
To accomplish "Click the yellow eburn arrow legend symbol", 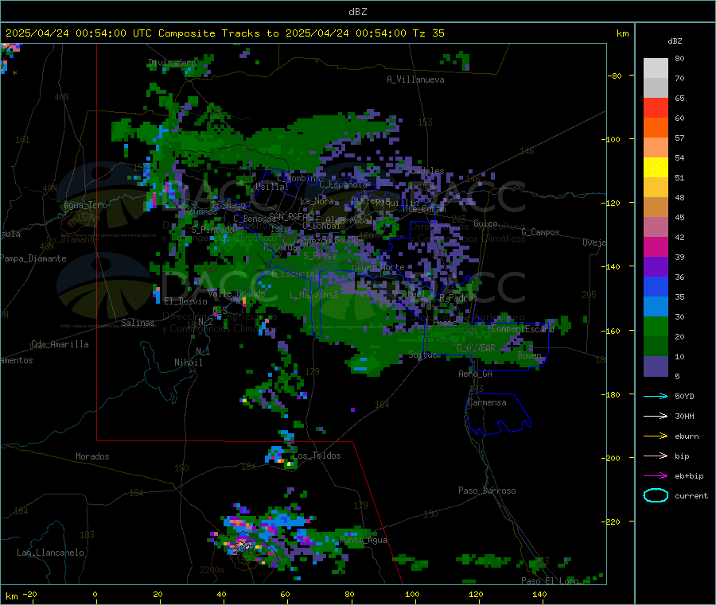I will (656, 436).
